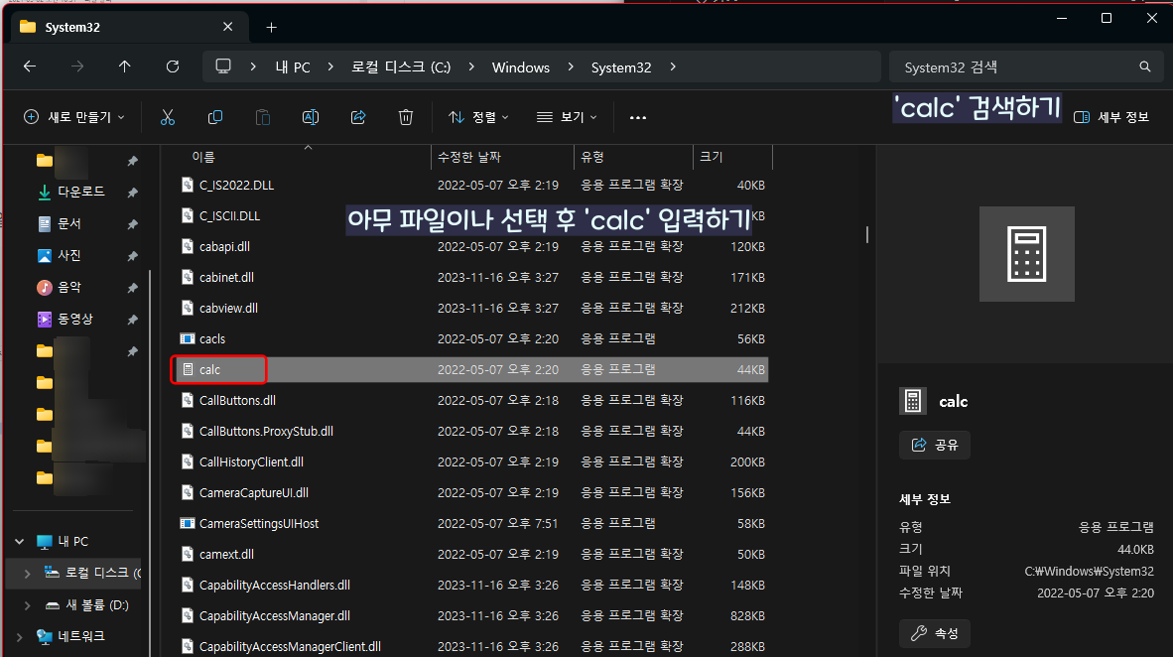The width and height of the screenshot is (1173, 657).
Task: Click the Delete trash can icon
Action: click(406, 117)
